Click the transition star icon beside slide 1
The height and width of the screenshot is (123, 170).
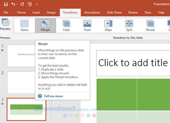2,50
